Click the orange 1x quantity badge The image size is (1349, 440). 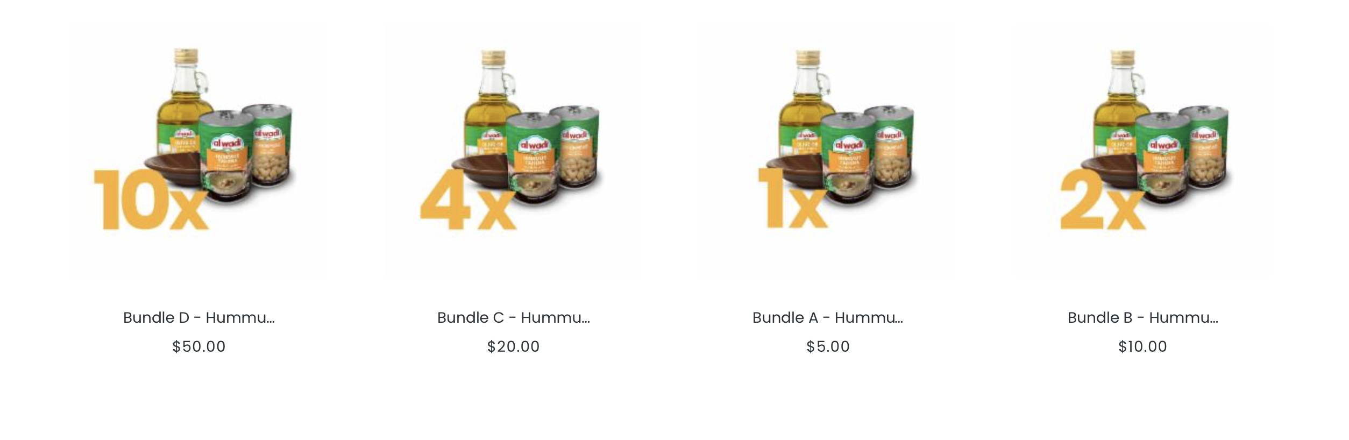[x=792, y=197]
